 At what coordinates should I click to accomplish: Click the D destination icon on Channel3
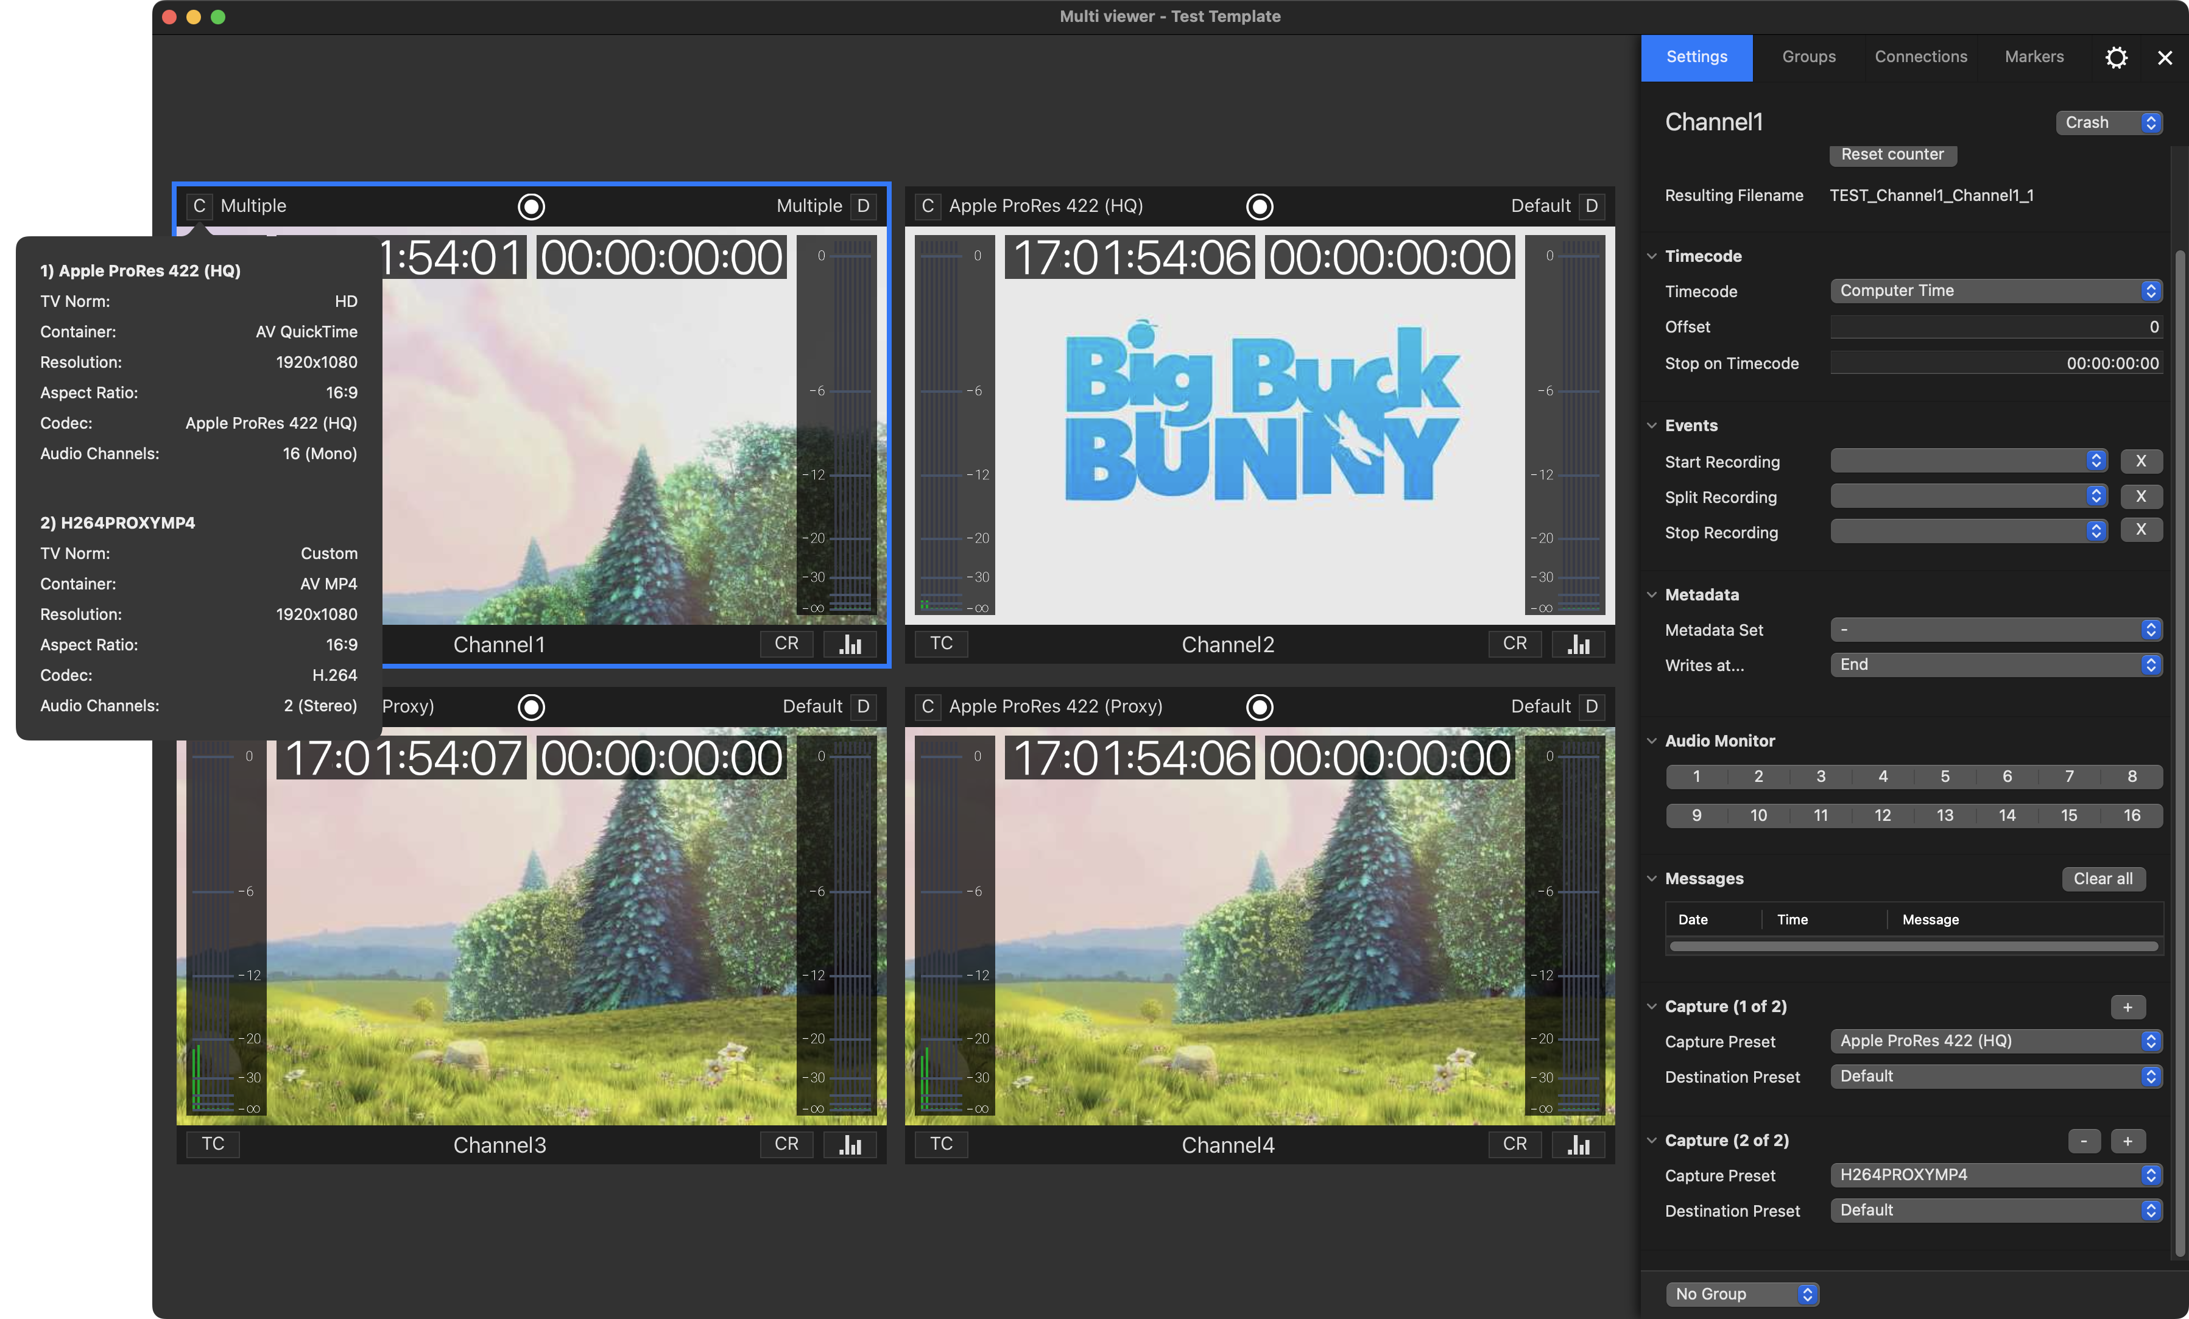tap(864, 707)
